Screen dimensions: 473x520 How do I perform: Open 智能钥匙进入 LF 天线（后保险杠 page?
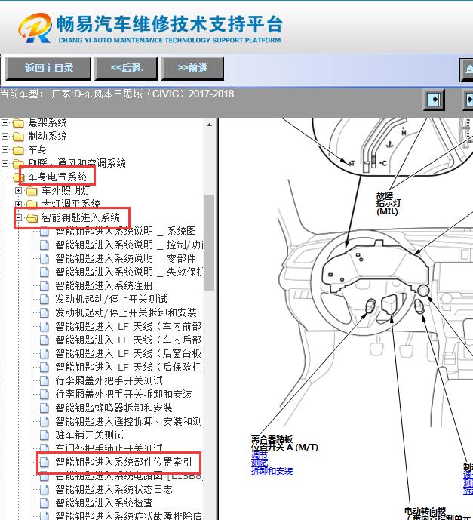(x=128, y=367)
